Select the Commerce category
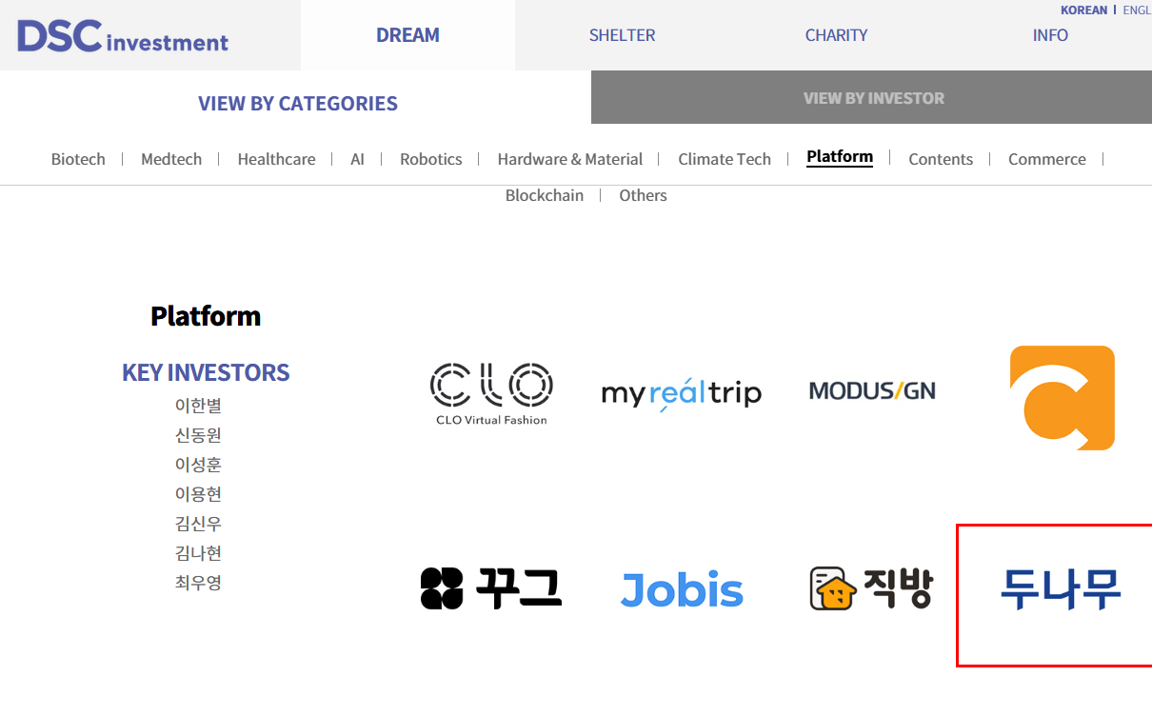The width and height of the screenshot is (1152, 716). coord(1046,159)
